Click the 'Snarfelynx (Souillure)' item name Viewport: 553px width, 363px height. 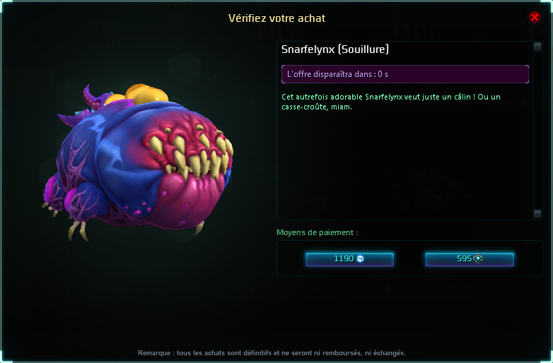pyautogui.click(x=335, y=49)
